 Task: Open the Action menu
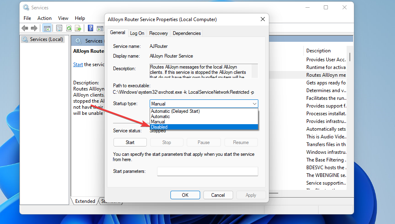pyautogui.click(x=44, y=18)
